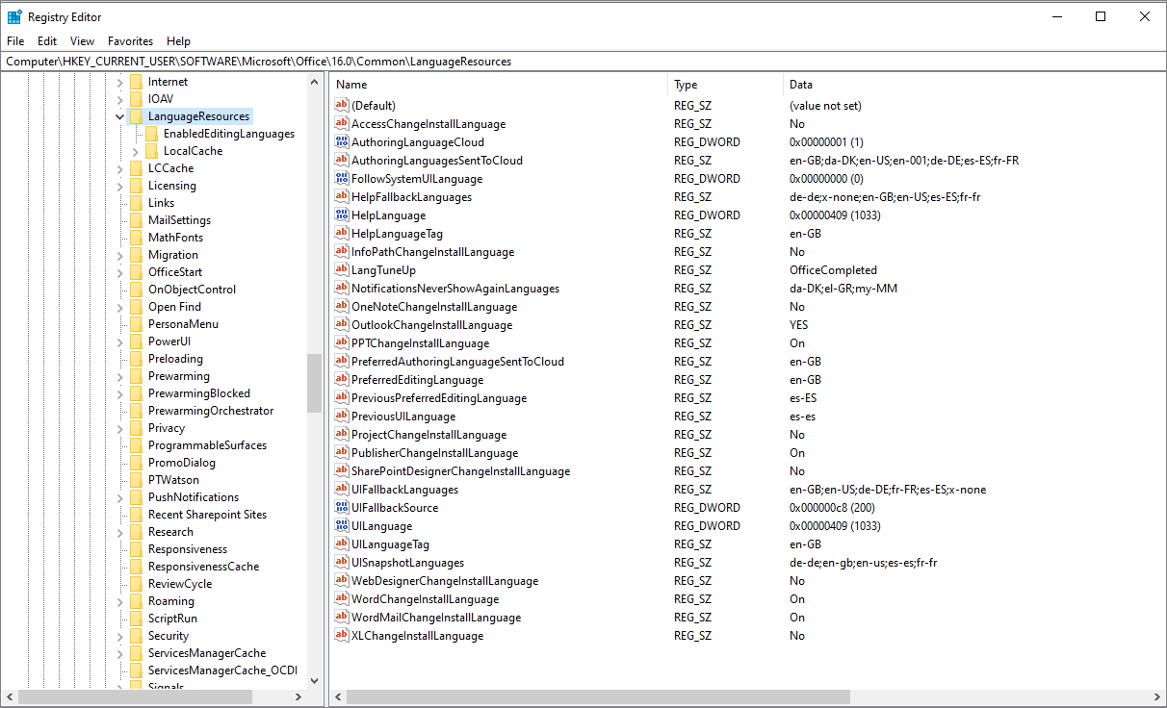Expand the LCCache key
This screenshot has width=1167, height=708.
pos(120,168)
